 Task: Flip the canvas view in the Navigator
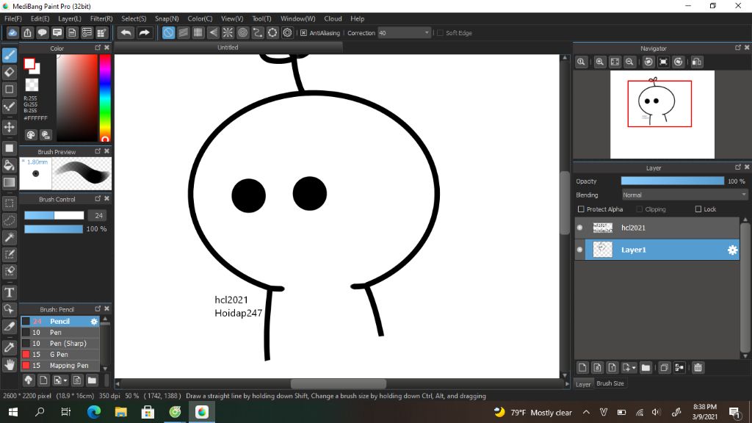point(697,62)
